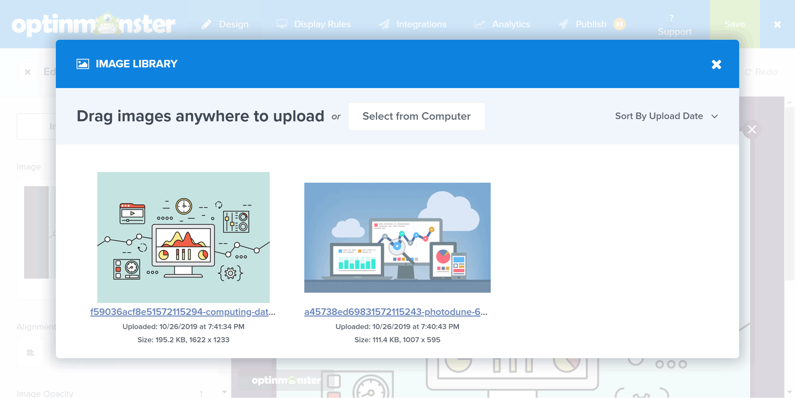Click the Design pencil icon
795x398 pixels.
pos(206,25)
